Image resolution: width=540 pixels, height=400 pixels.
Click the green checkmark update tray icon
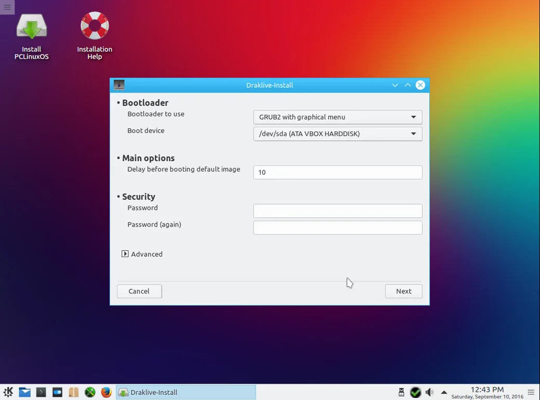(x=415, y=392)
